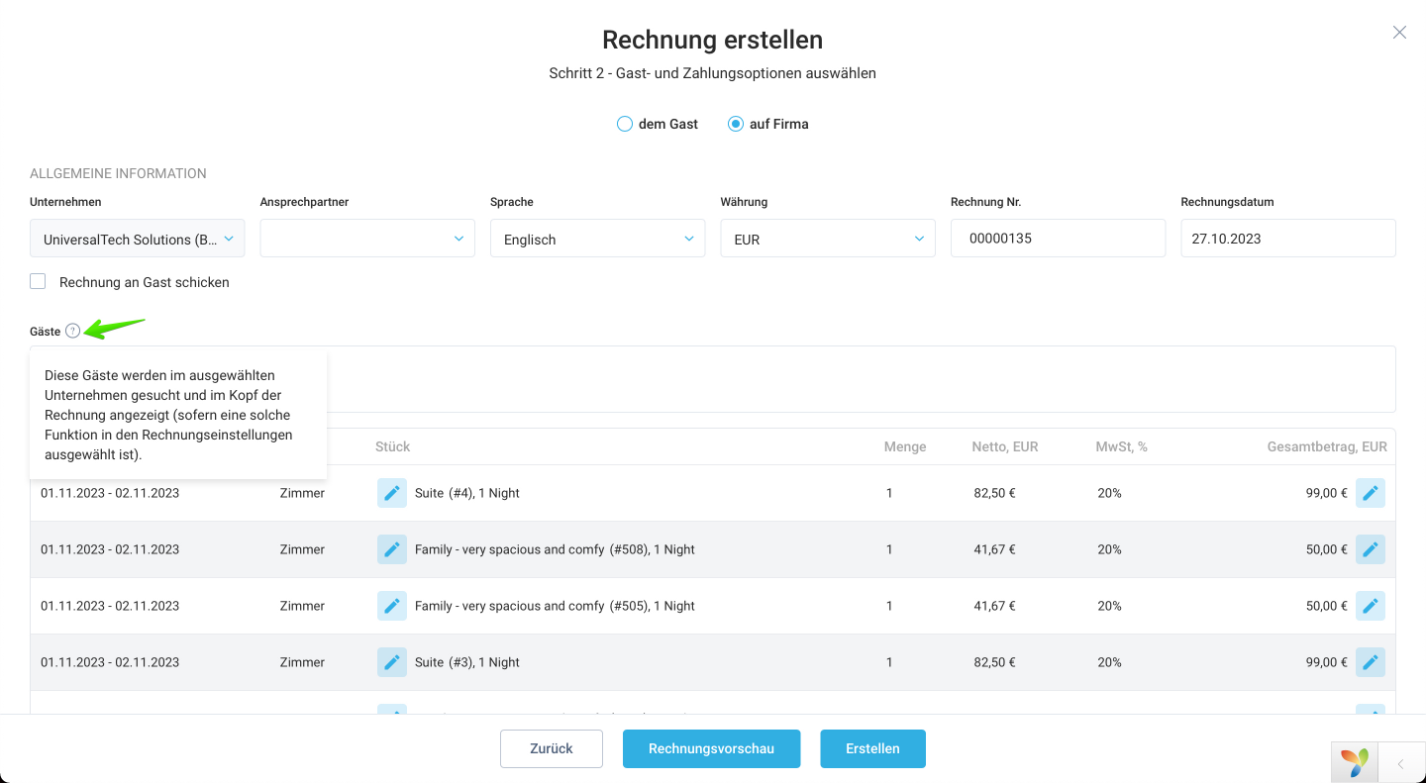
Task: Click the 'Netto, EUR' column header
Action: (x=1005, y=446)
